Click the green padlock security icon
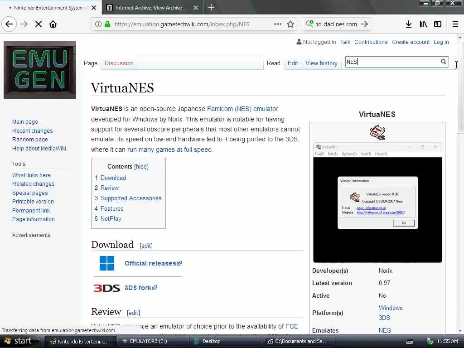 [x=107, y=24]
